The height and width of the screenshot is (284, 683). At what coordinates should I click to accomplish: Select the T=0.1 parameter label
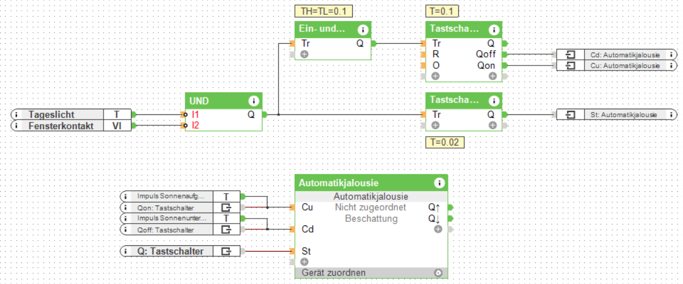click(442, 11)
